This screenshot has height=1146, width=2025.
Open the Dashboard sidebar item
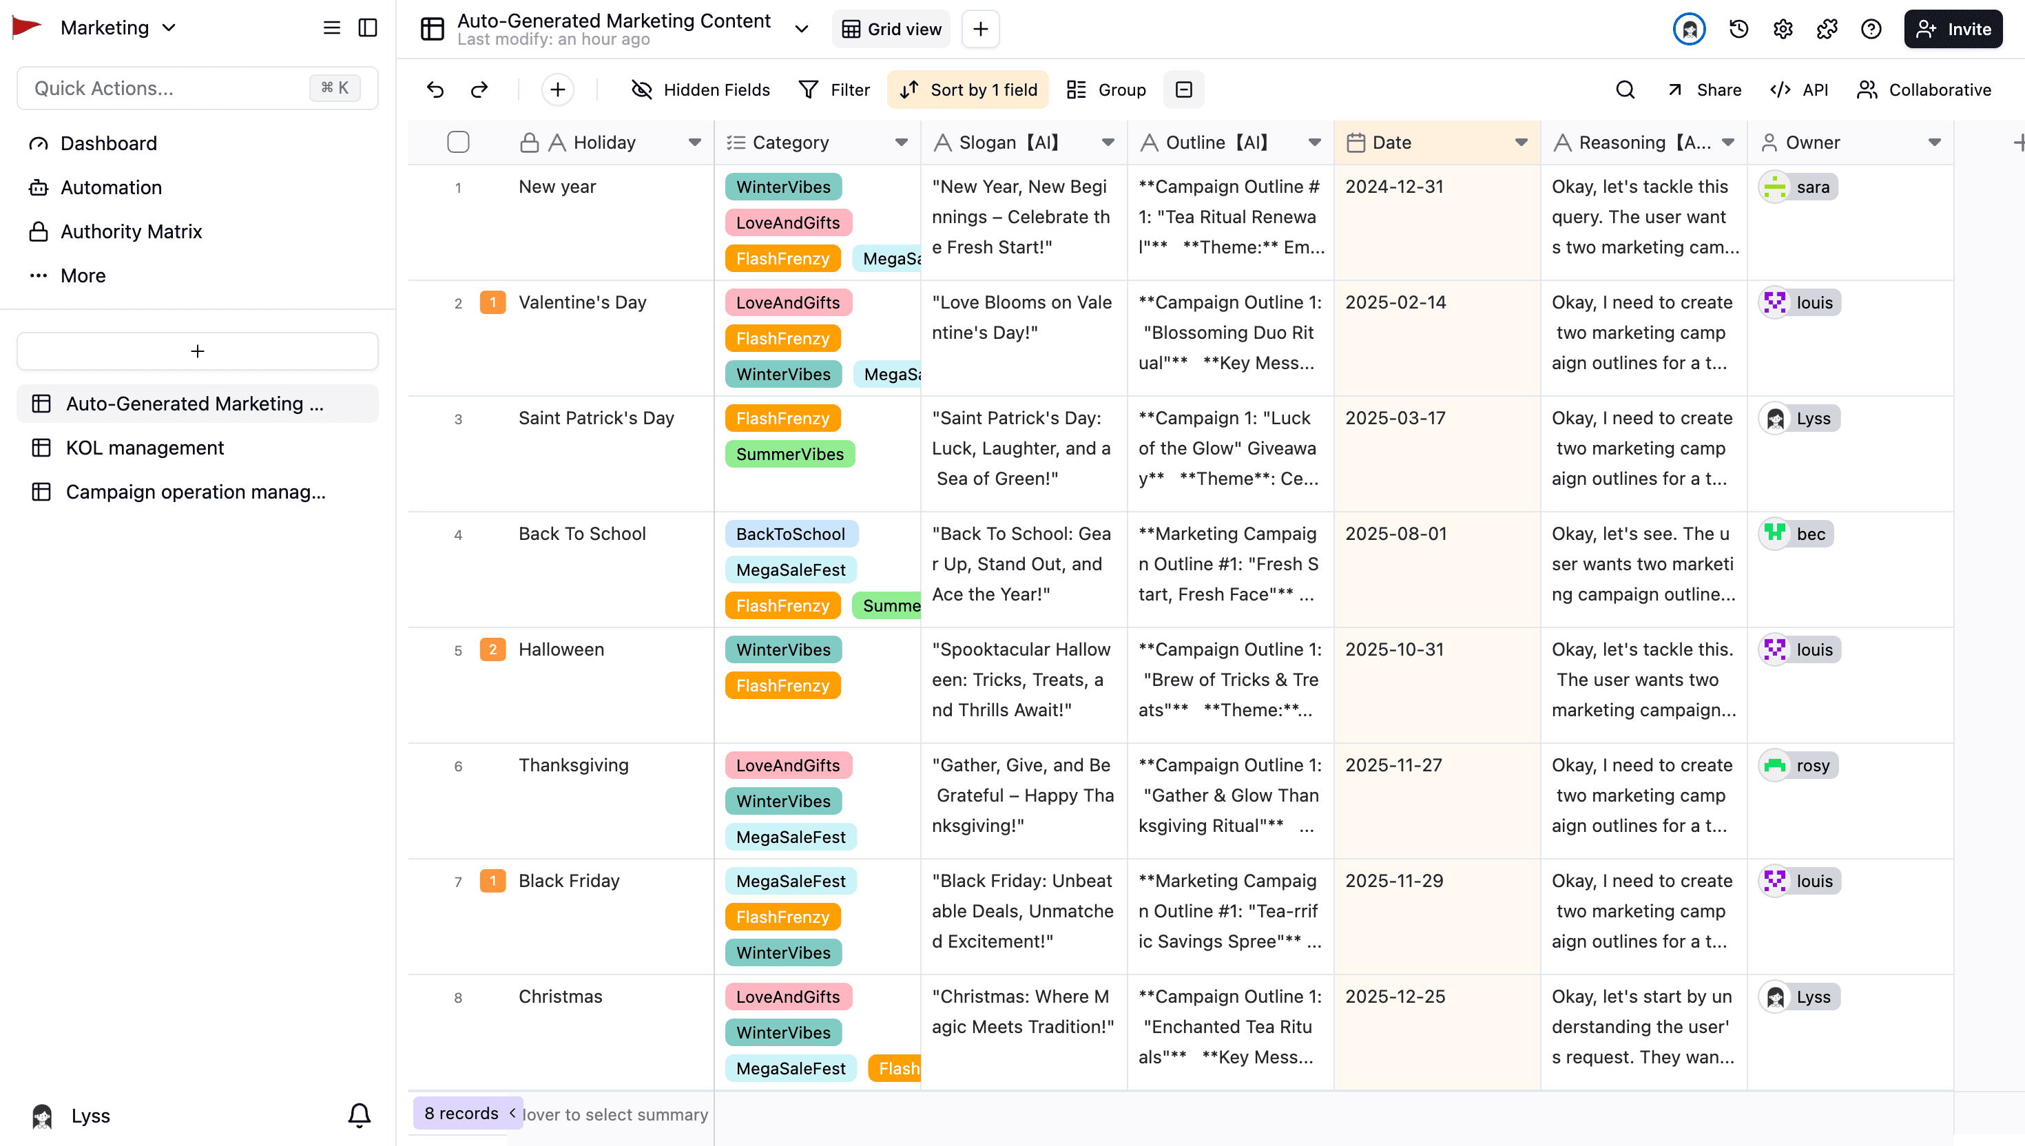pyautogui.click(x=198, y=143)
